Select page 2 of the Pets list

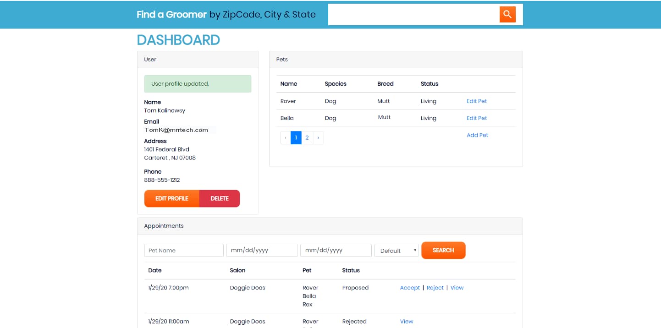coord(307,137)
